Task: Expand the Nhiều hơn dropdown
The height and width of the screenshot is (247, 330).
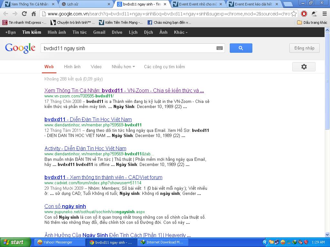Action: point(123,67)
